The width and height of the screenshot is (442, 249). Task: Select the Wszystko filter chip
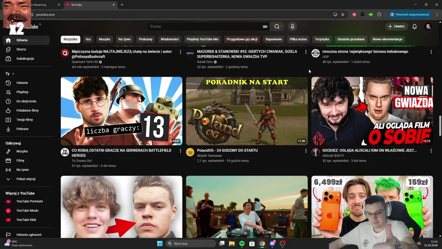point(70,39)
